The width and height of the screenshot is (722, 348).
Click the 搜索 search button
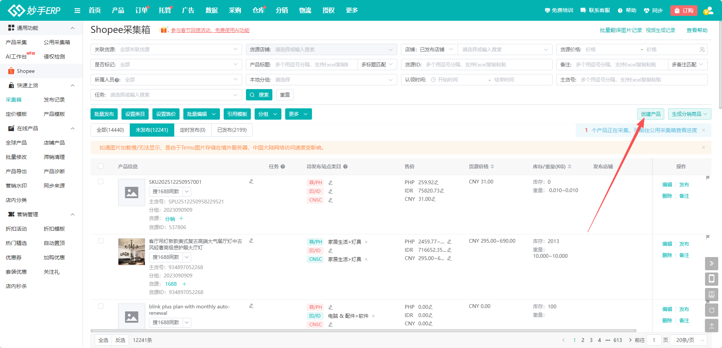[259, 95]
